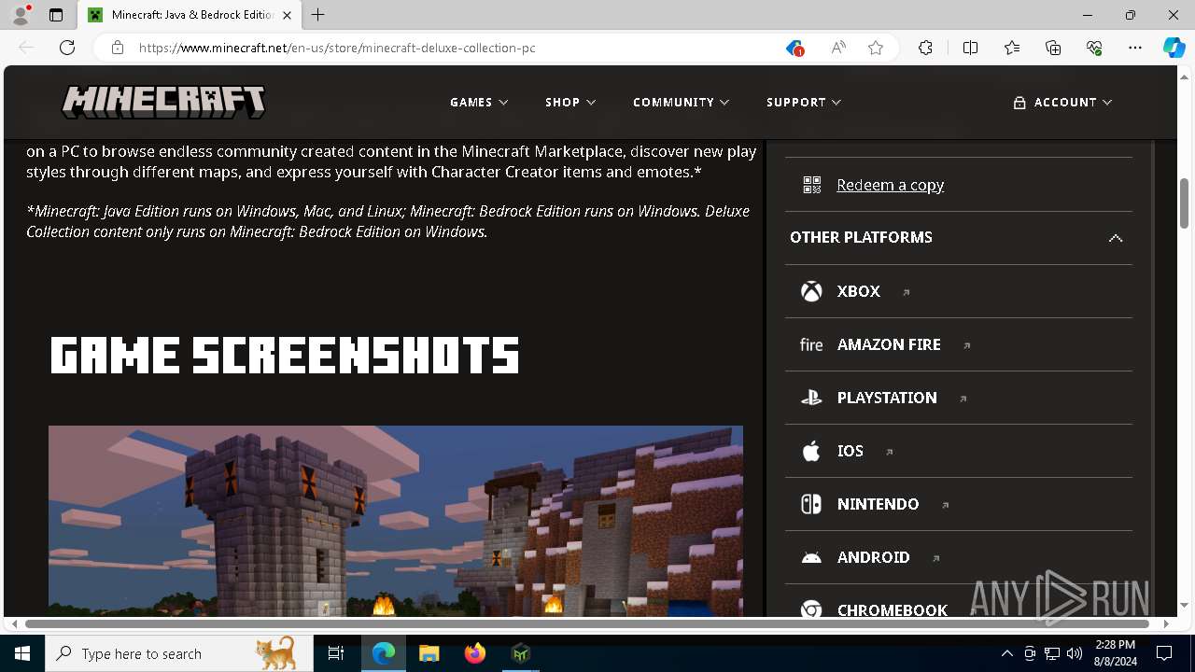Open the GAMES menu
The height and width of the screenshot is (672, 1195).
(x=479, y=102)
